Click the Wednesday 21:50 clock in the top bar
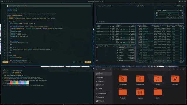 click(x=93, y=1)
